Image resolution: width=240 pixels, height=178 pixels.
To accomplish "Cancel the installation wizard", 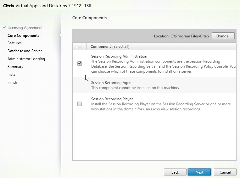I will point(225,172).
